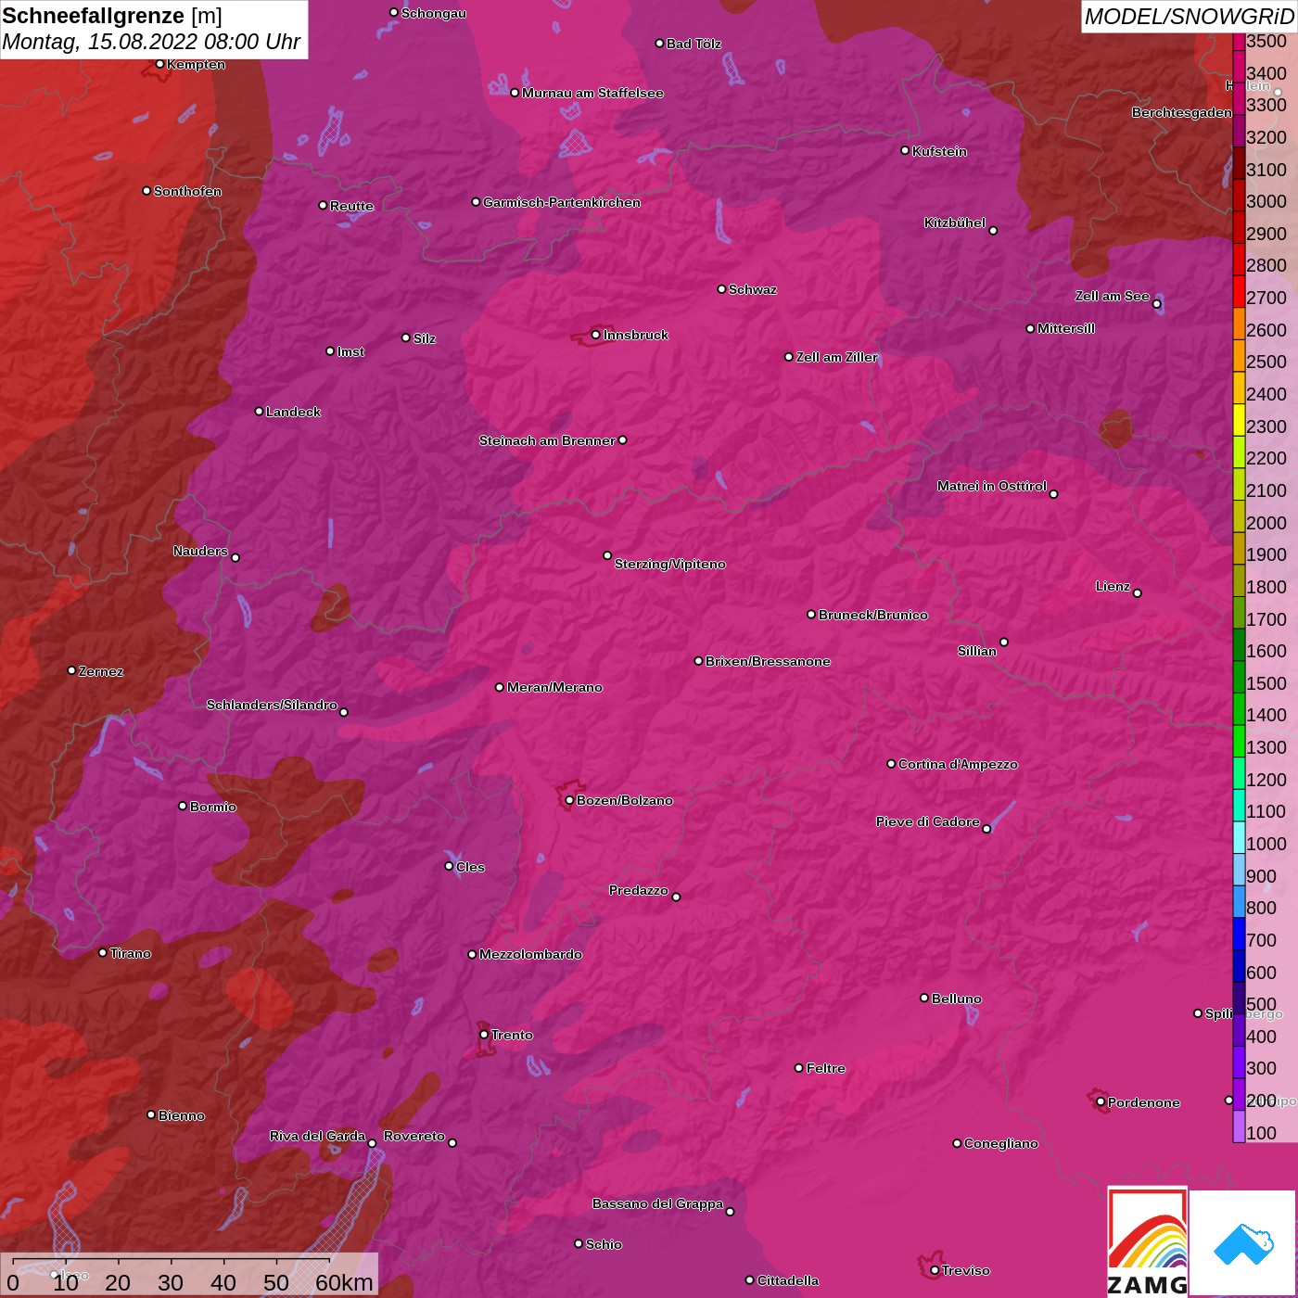This screenshot has width=1298, height=1298.
Task: Click the Treviso city marker
Action: tap(935, 1270)
